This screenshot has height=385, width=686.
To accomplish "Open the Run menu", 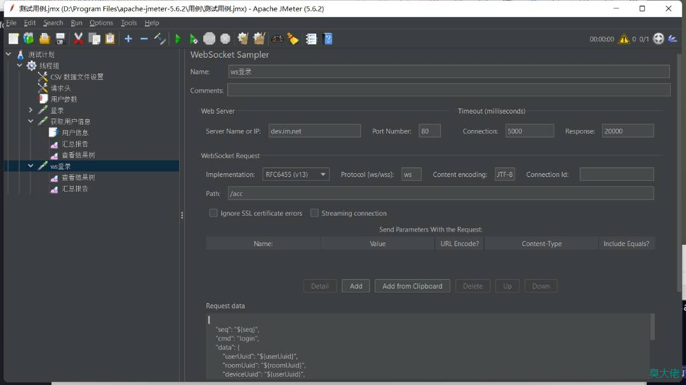I will [77, 23].
